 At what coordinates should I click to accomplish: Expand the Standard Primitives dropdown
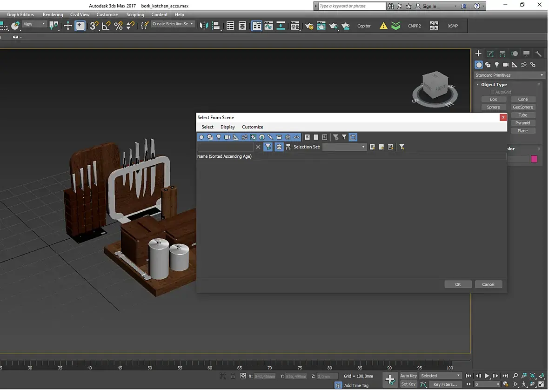tap(509, 75)
